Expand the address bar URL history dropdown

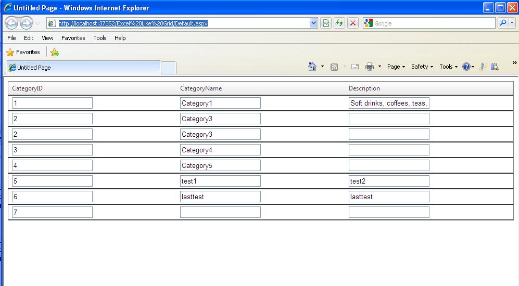point(313,23)
